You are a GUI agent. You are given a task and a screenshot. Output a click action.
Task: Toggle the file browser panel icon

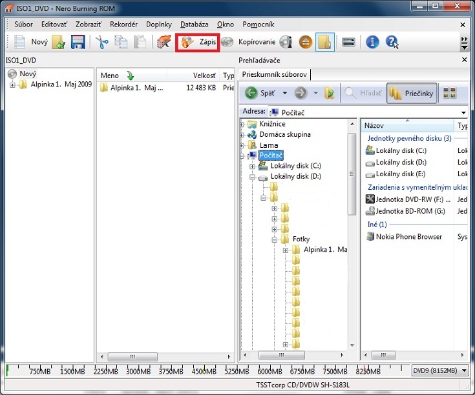click(x=324, y=42)
